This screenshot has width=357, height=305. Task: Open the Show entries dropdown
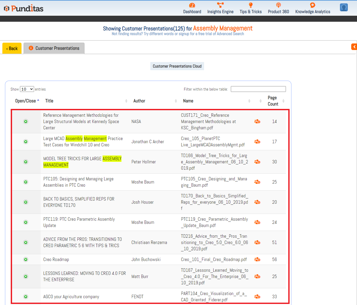click(27, 89)
